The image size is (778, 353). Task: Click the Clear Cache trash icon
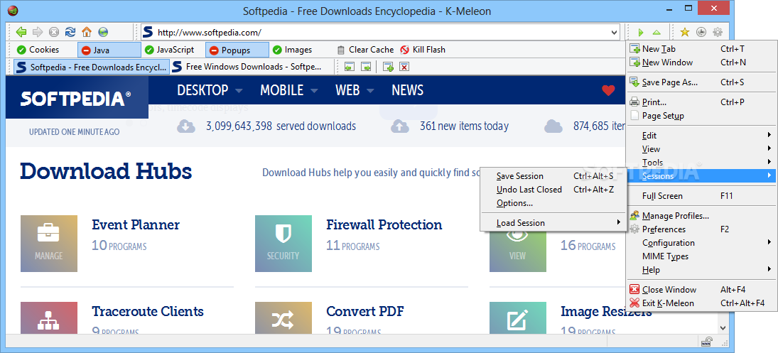[x=340, y=50]
